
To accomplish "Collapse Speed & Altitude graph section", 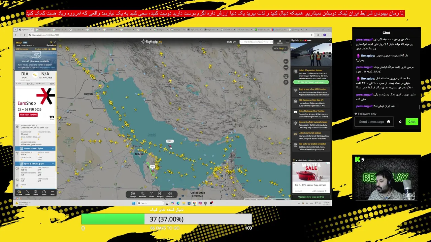I will 35,164.
